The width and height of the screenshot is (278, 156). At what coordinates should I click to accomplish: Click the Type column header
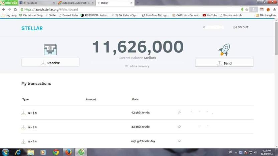[25, 100]
